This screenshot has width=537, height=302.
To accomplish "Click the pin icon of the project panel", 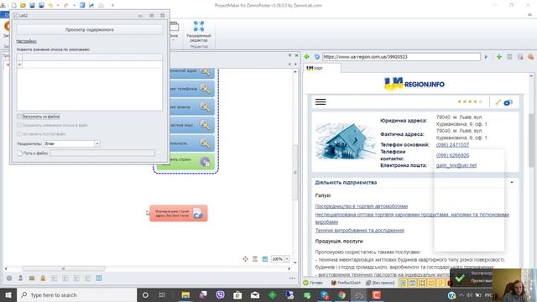I will (289, 55).
